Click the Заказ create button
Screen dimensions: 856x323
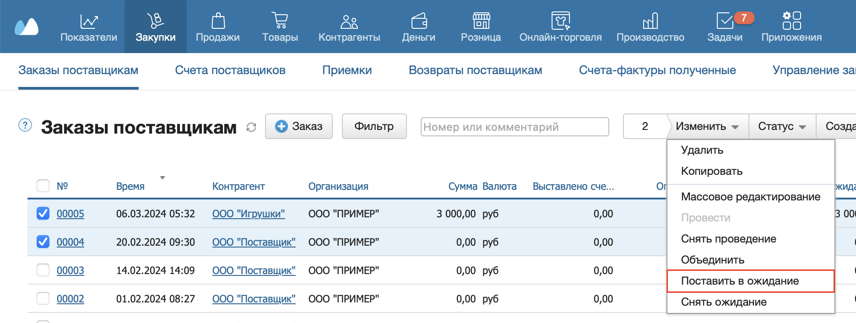(299, 126)
